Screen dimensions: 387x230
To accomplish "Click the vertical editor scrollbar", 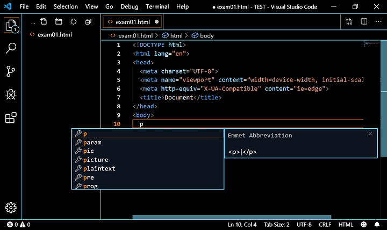I will point(384,99).
